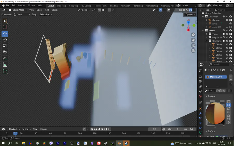Toggle snapping magnet in header
The height and width of the screenshot is (146, 234).
point(99,10)
